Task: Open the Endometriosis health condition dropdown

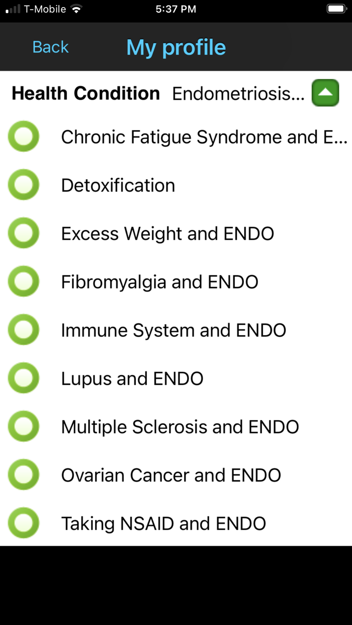Action: [239, 93]
